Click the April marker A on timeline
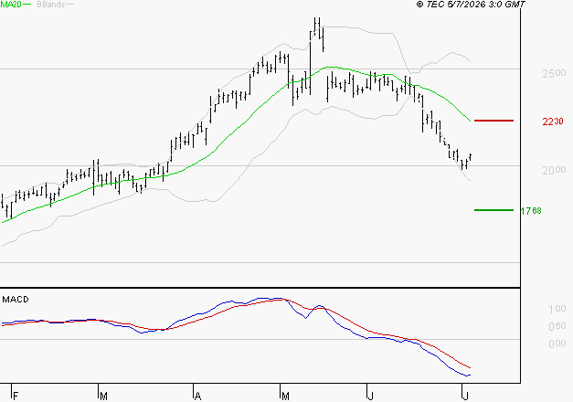The width and height of the screenshot is (573, 402). tap(197, 397)
